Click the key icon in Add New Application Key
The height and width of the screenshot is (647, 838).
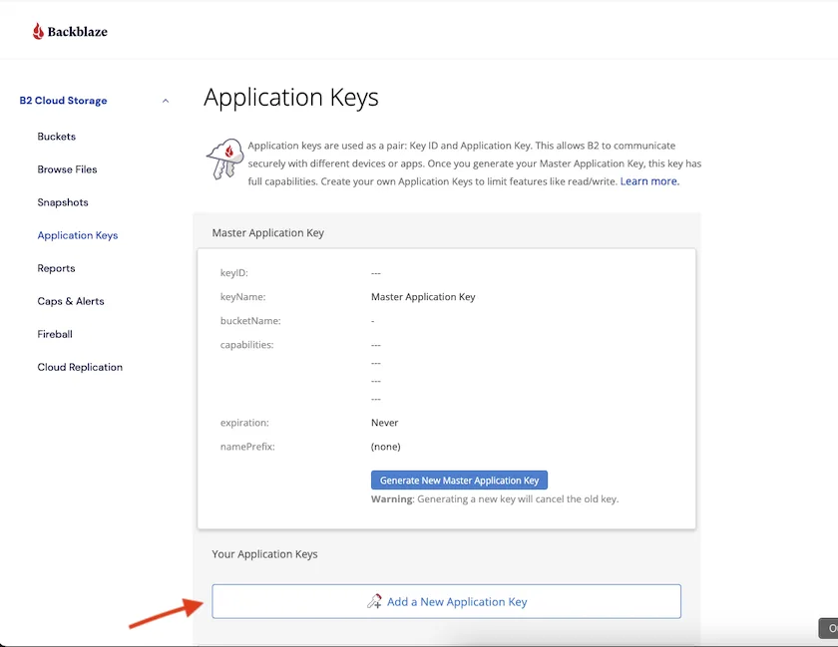coord(374,601)
